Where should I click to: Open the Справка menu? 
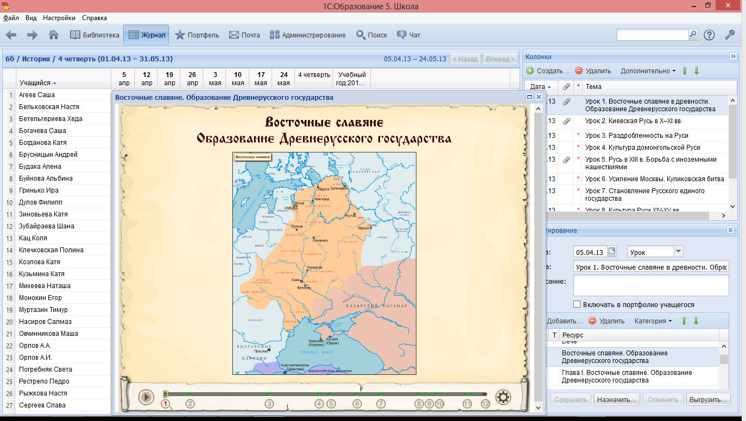pos(94,18)
